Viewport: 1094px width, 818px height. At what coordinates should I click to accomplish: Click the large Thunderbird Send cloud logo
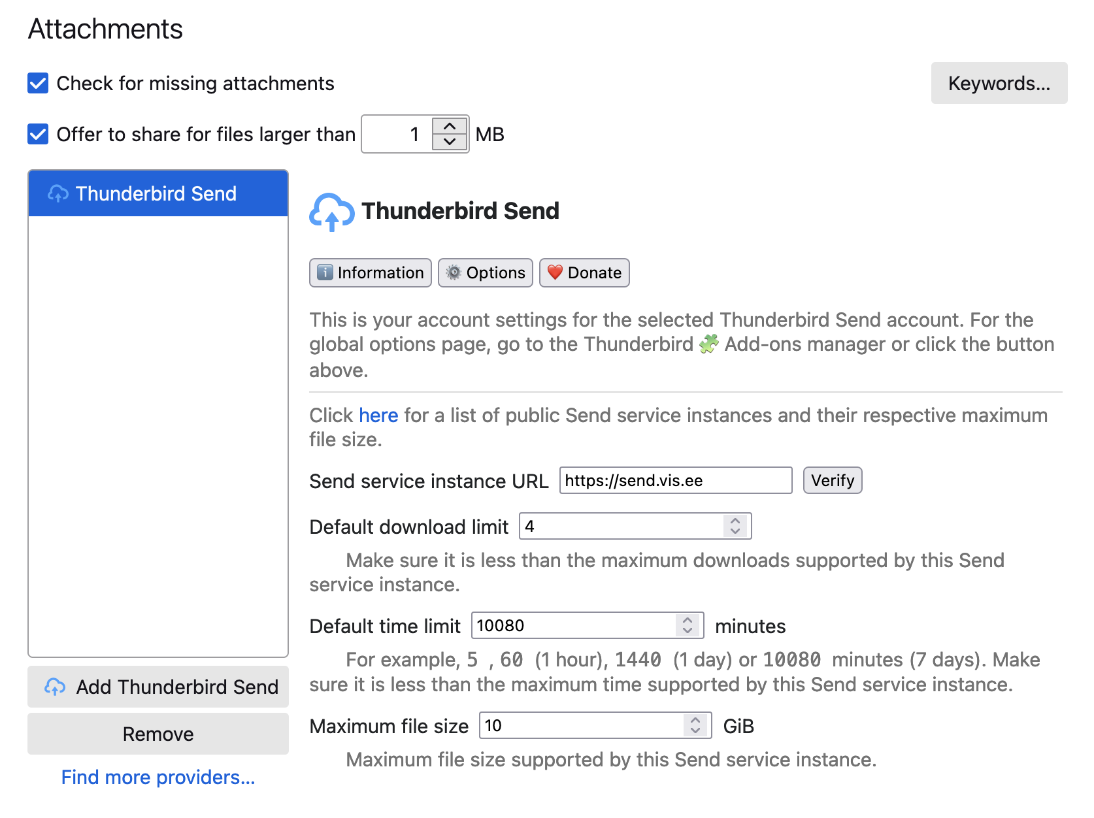(x=332, y=212)
